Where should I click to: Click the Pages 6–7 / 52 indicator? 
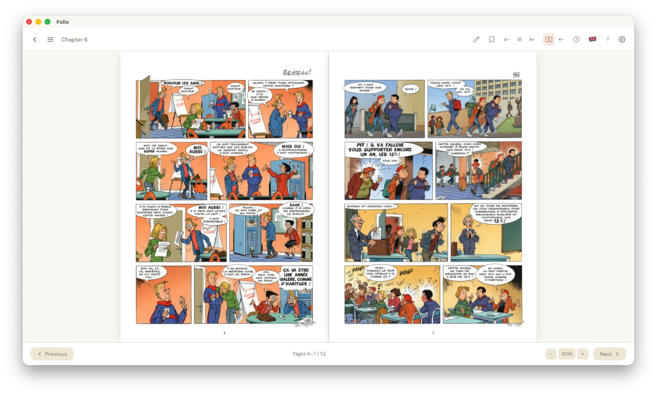[x=309, y=354]
